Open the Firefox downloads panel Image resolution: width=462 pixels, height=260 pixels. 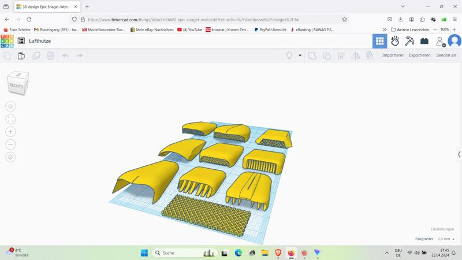[400, 20]
